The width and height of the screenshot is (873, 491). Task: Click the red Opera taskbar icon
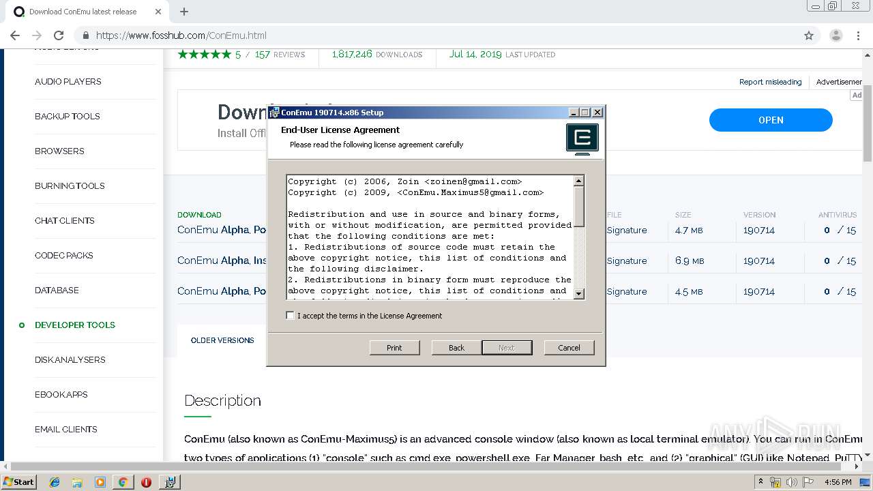[x=146, y=482]
